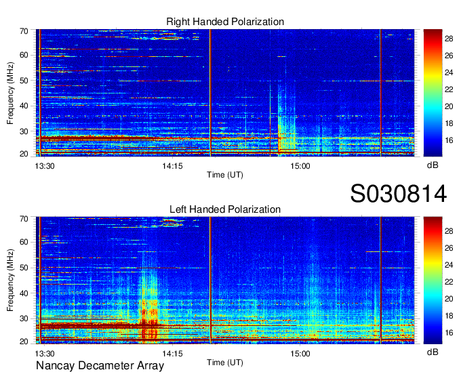Click the 26 dB label on lower colorbar
Screen dimensions: 461x374
(x=449, y=248)
